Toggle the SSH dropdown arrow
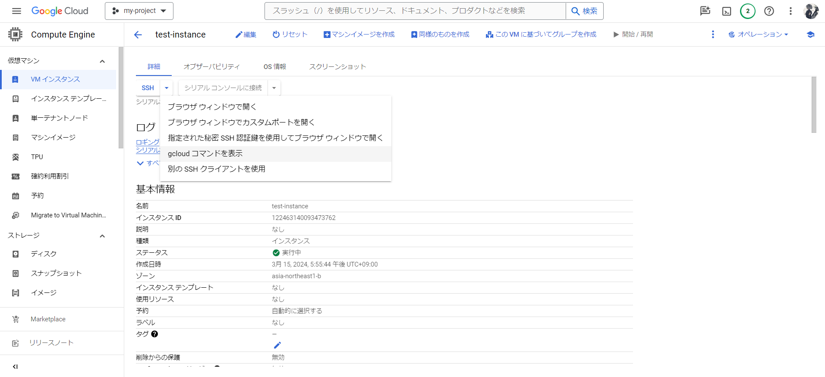The height and width of the screenshot is (377, 825). point(167,88)
